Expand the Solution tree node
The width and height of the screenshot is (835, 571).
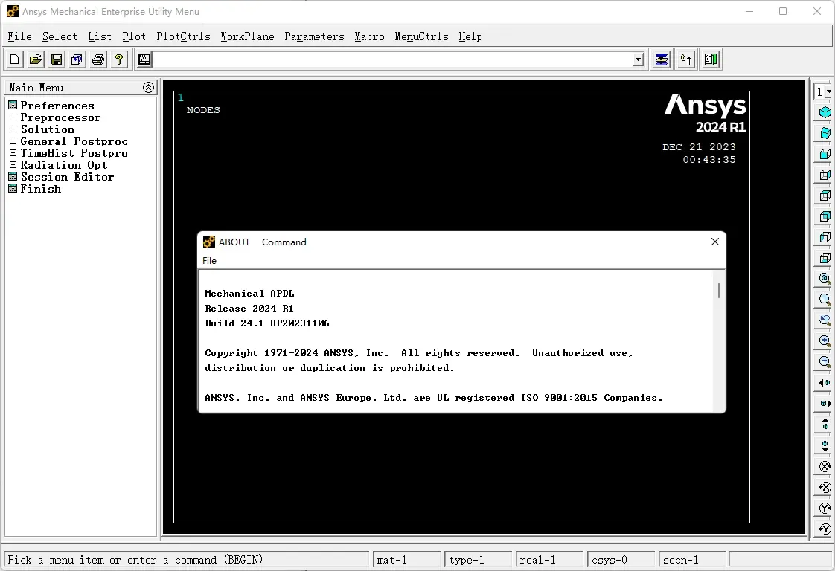click(x=13, y=129)
